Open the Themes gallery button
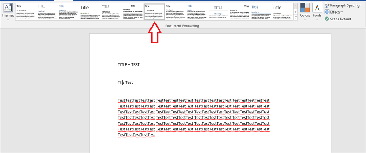The height and width of the screenshot is (153, 366). (x=8, y=12)
